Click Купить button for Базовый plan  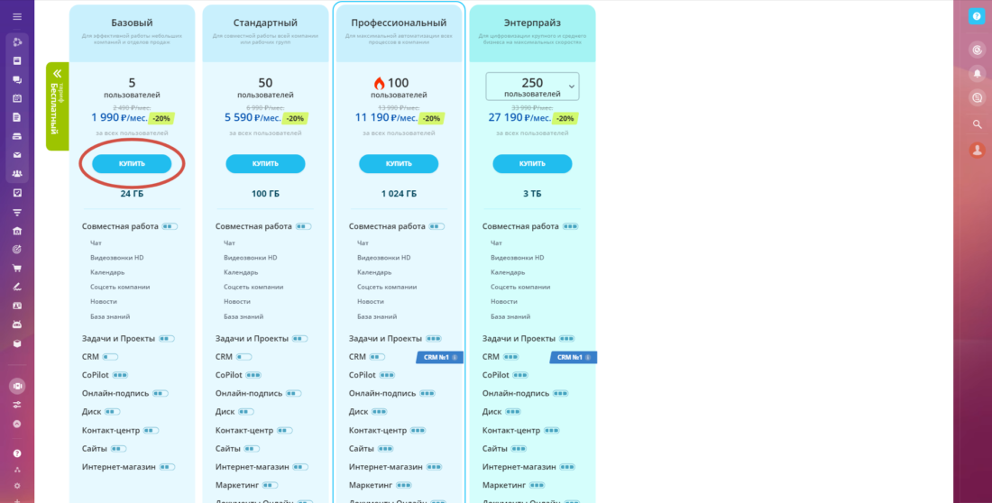click(132, 164)
